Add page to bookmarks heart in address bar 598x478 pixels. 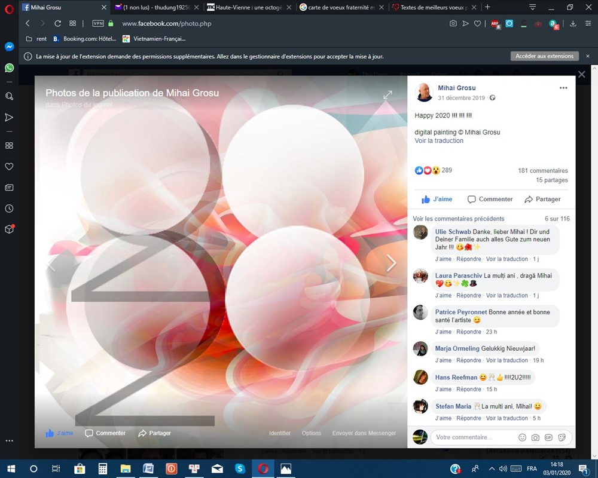pyautogui.click(x=477, y=24)
